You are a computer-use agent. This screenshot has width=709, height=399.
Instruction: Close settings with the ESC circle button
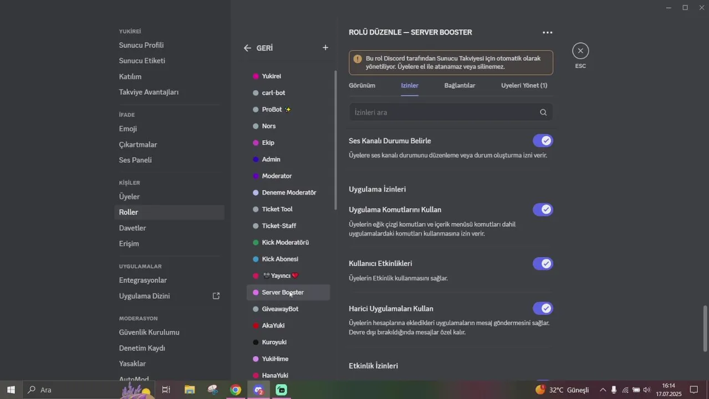[x=580, y=51]
